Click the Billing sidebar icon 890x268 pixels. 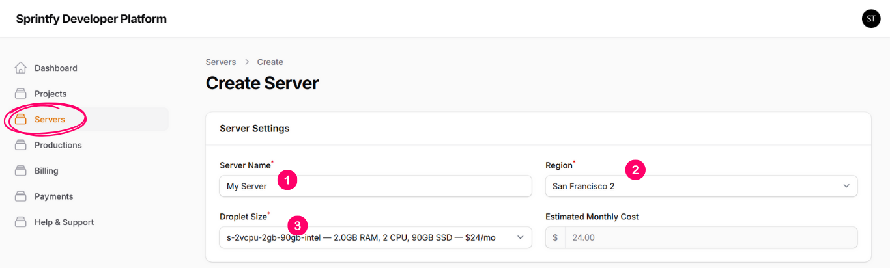point(21,170)
